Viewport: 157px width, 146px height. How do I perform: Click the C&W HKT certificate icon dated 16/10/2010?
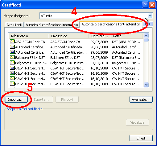[x=12, y=78]
